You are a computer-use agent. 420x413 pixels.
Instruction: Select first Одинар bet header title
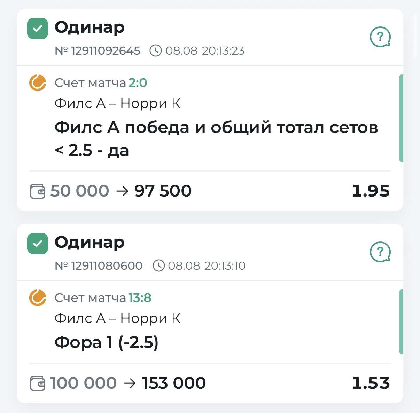click(90, 27)
